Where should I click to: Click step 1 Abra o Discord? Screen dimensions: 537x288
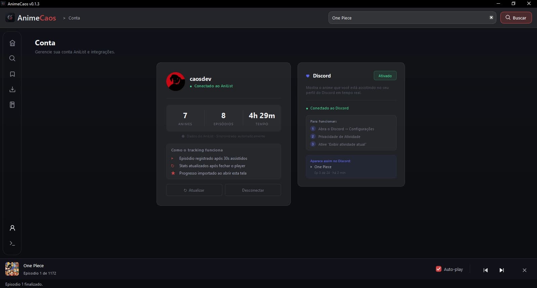(342, 129)
